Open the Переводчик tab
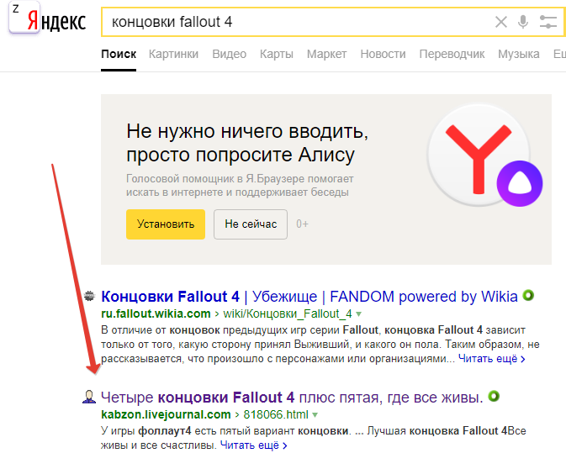The height and width of the screenshot is (453, 566). pyautogui.click(x=452, y=54)
